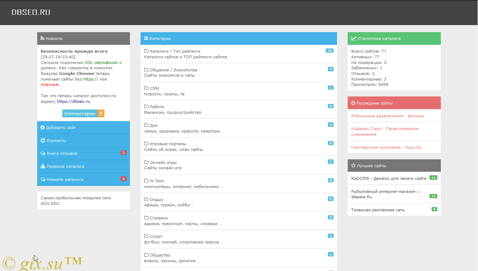Click green badge 14 beside ReDCMS

coord(433,178)
